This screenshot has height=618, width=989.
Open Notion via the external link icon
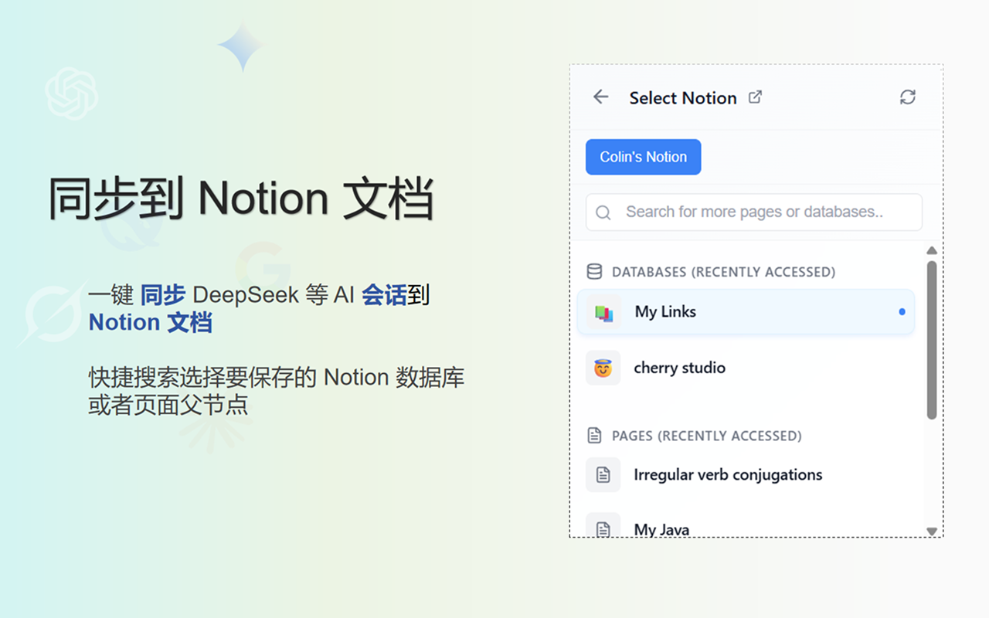point(756,97)
